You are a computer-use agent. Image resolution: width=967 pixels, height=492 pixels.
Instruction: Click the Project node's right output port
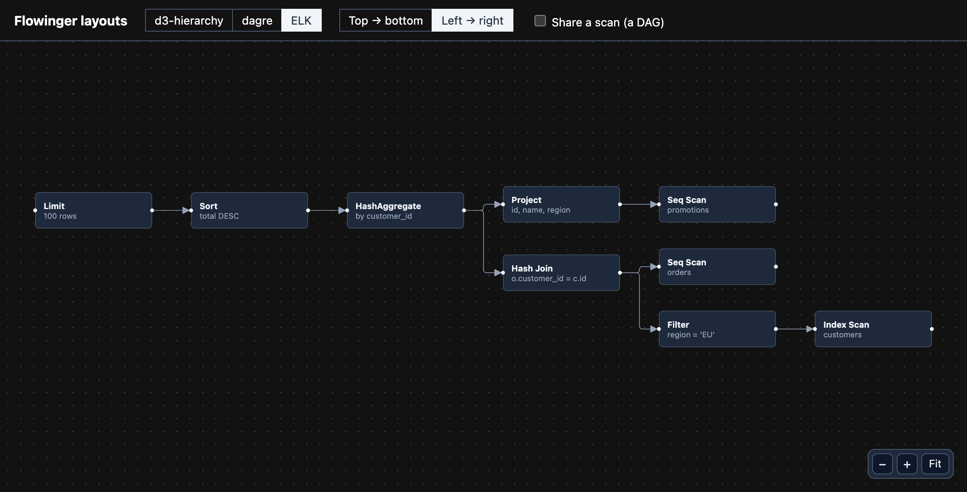620,204
